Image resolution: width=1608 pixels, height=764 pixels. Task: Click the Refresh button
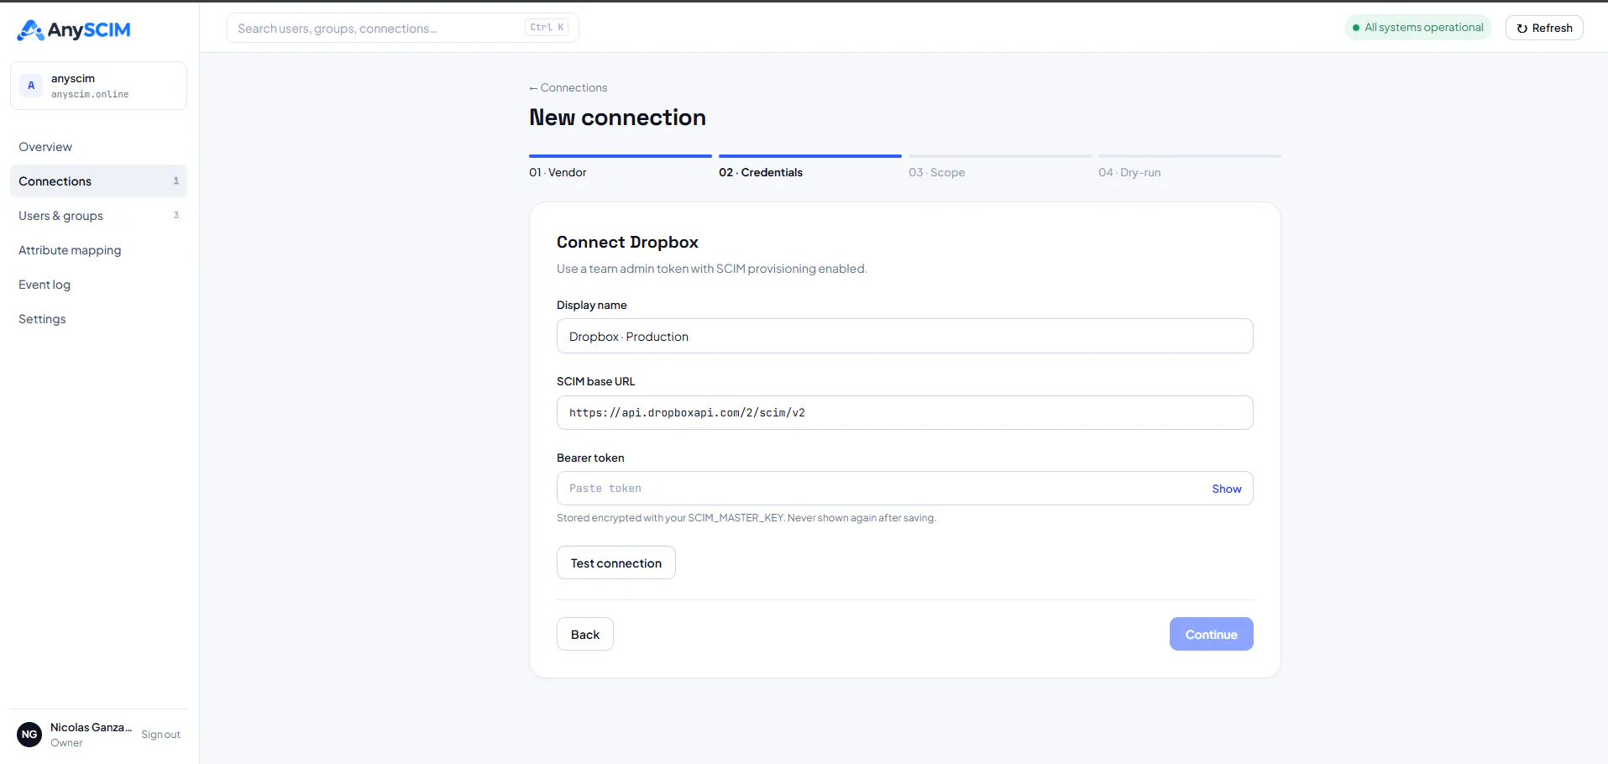[1544, 28]
